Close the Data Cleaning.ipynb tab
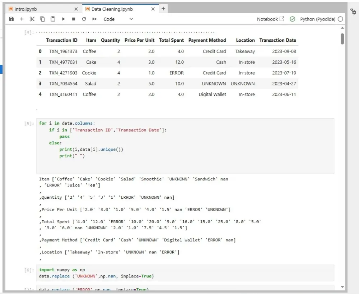 (x=153, y=9)
